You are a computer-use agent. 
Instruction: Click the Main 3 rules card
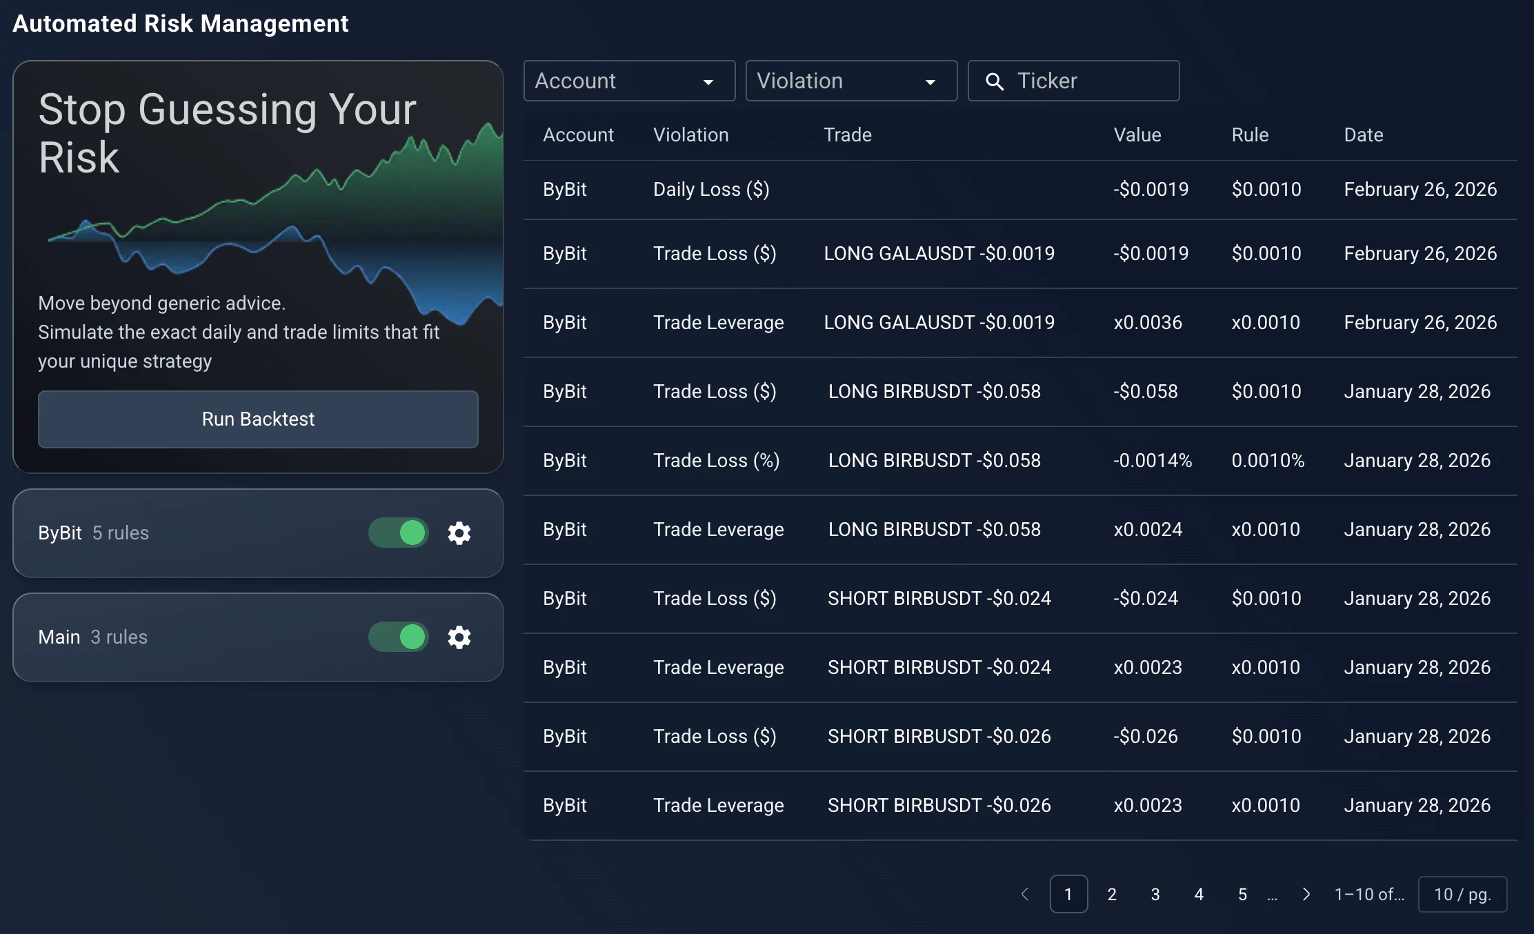(x=258, y=637)
